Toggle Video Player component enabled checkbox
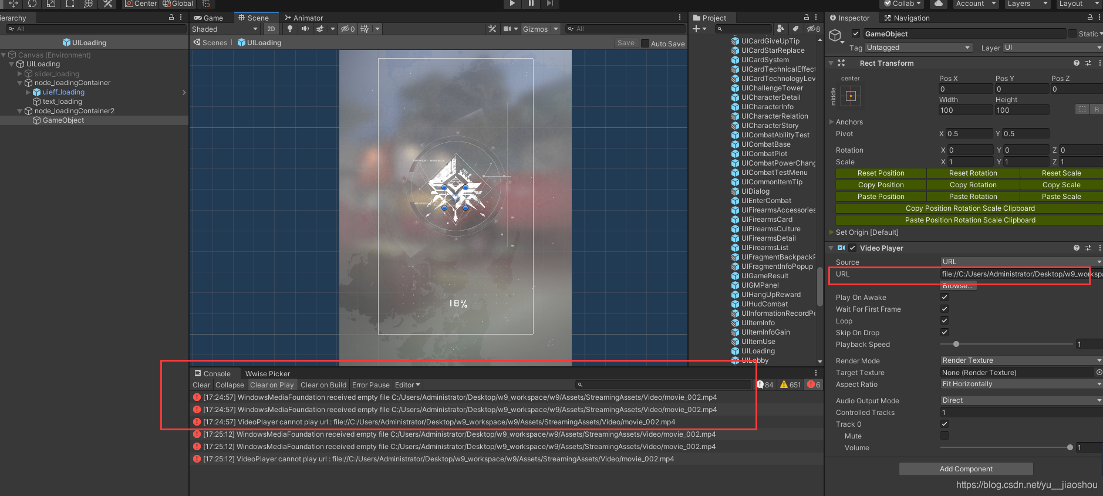1103x496 pixels. point(852,248)
